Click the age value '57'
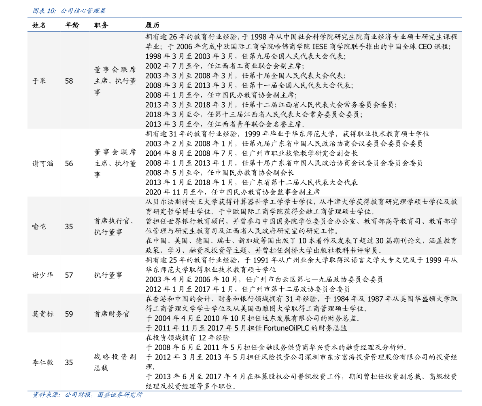482x406 pixels. click(x=69, y=275)
